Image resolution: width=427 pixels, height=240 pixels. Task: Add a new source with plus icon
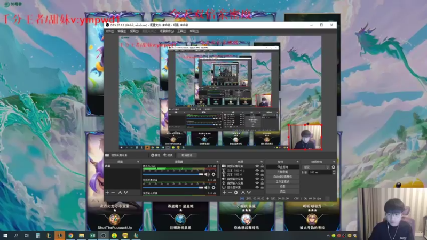point(224,193)
